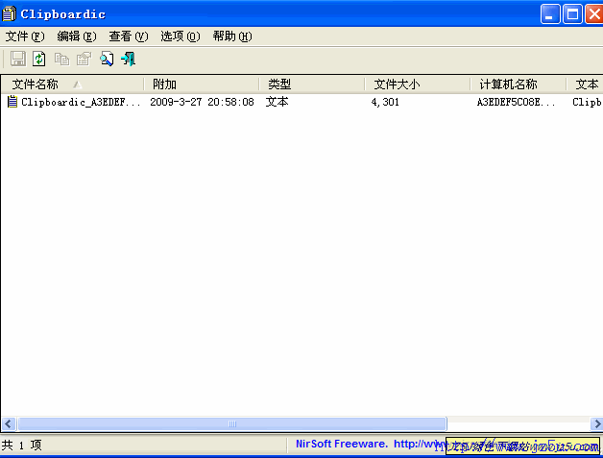The width and height of the screenshot is (603, 458).
Task: Select the Clipboardic_A3EDEF... file entry
Action: pos(81,102)
